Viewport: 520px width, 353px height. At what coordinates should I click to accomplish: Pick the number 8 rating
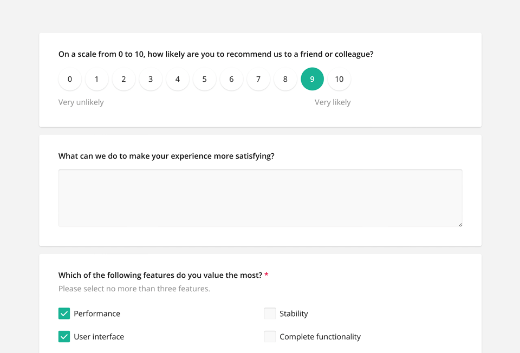[x=285, y=79]
